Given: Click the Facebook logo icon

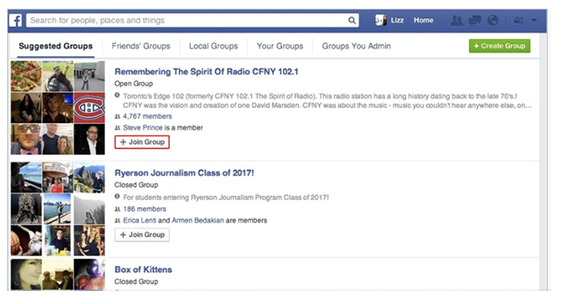Looking at the screenshot, I should coord(15,21).
